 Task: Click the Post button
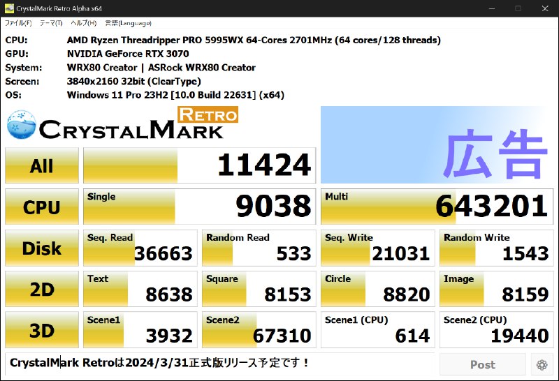coord(483,365)
